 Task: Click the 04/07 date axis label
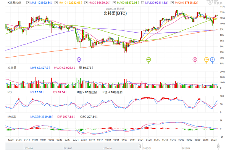[124, 140]
